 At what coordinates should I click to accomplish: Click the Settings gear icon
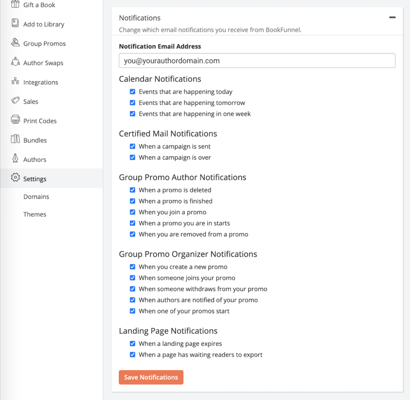coord(15,177)
